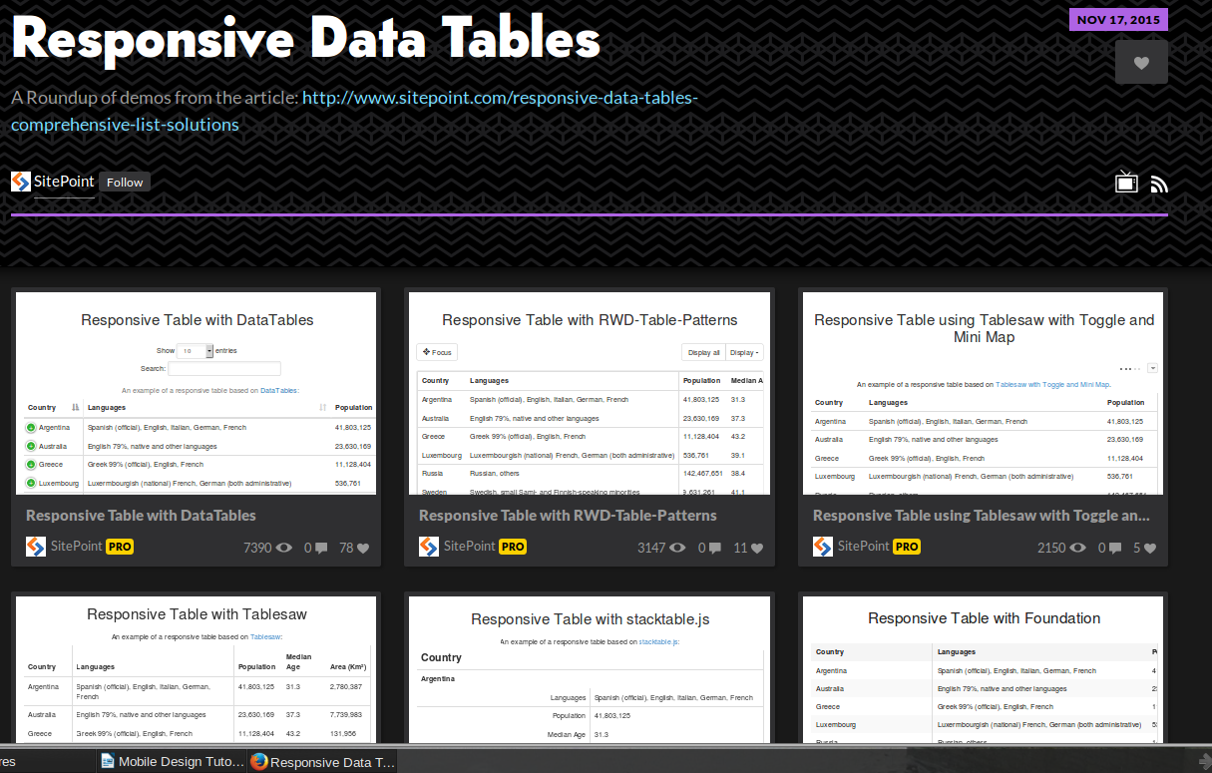
Task: Click the SitePoint avatar on the DataTables card
Action: point(36,547)
